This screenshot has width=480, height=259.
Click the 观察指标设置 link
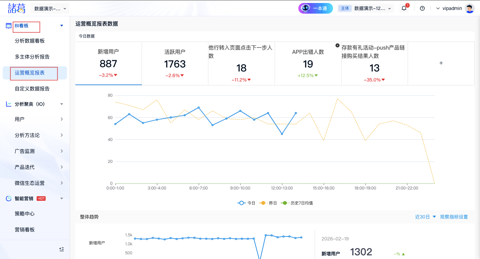pos(454,217)
